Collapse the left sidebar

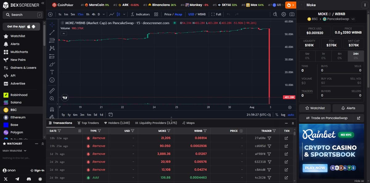click(x=43, y=3)
